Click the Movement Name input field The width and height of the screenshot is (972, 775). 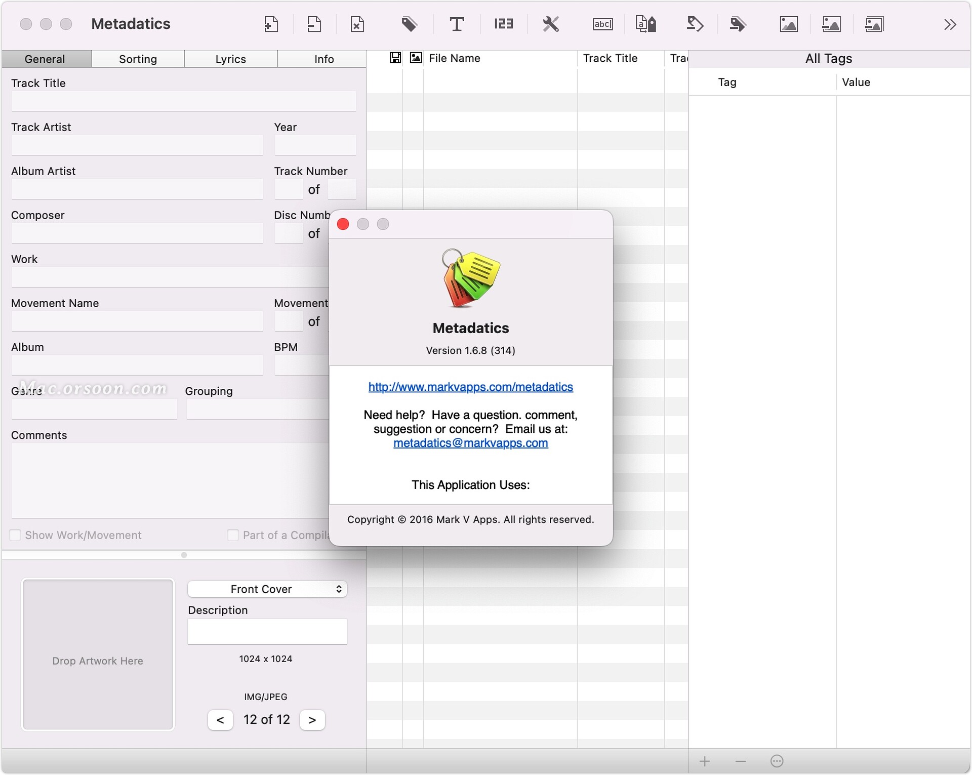[x=137, y=321]
